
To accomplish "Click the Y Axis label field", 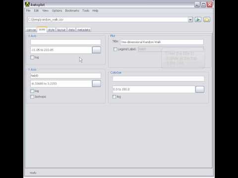I will click(x=65, y=76).
